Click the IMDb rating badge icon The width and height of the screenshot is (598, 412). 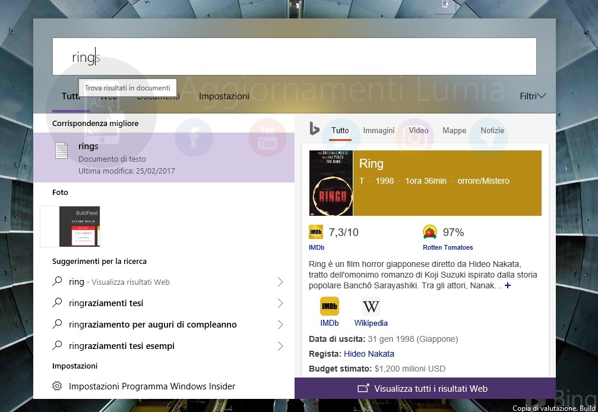(x=316, y=232)
